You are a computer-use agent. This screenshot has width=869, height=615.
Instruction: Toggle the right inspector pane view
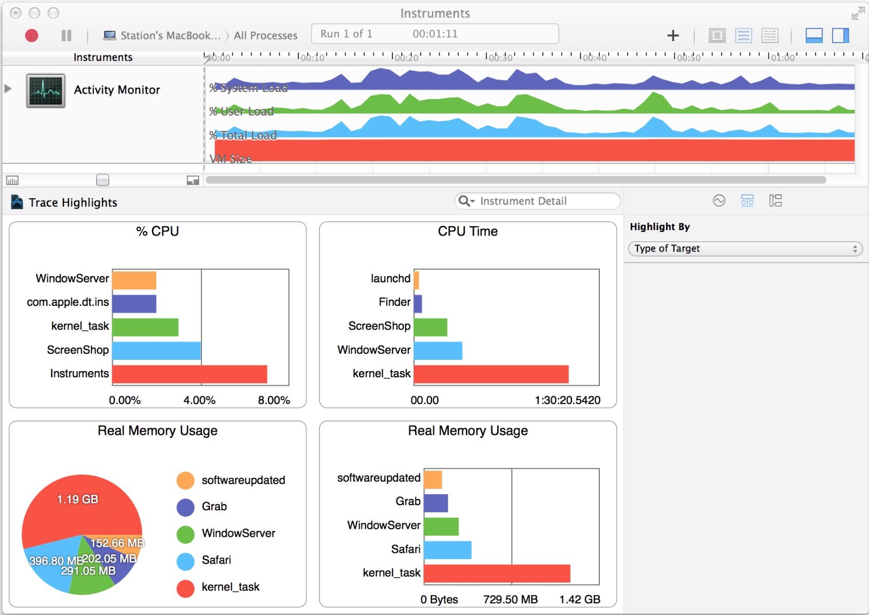pyautogui.click(x=841, y=35)
